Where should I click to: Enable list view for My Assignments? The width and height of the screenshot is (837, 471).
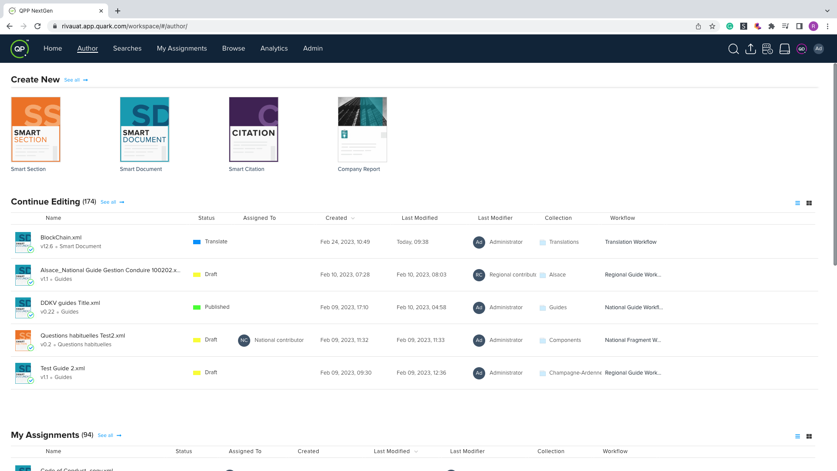[797, 436]
